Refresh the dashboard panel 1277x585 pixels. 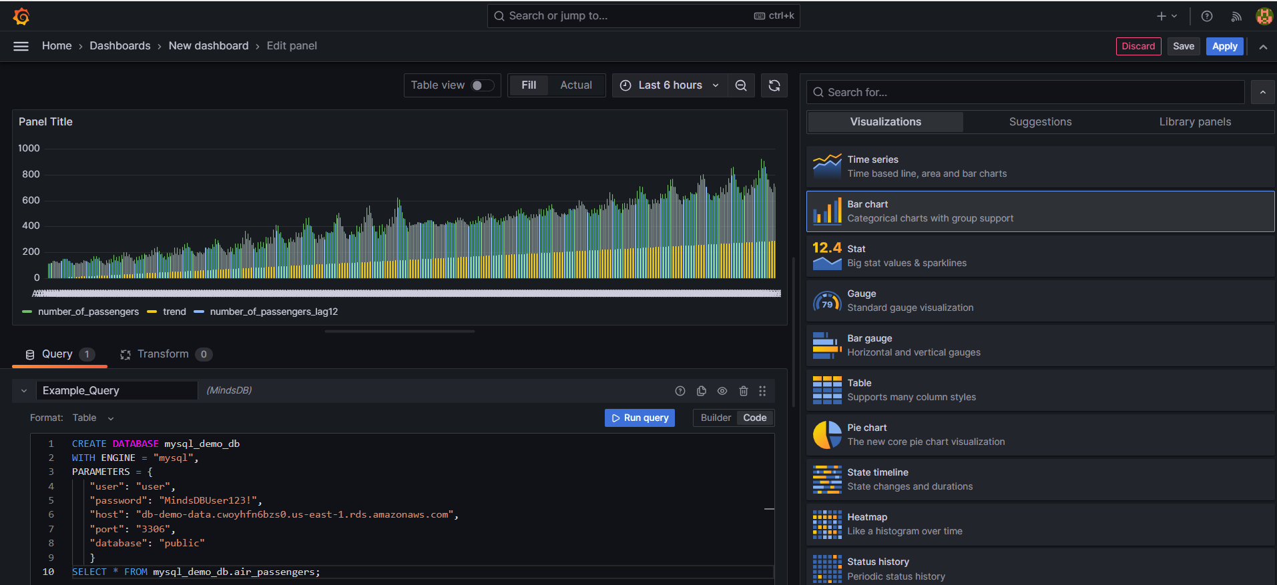774,85
